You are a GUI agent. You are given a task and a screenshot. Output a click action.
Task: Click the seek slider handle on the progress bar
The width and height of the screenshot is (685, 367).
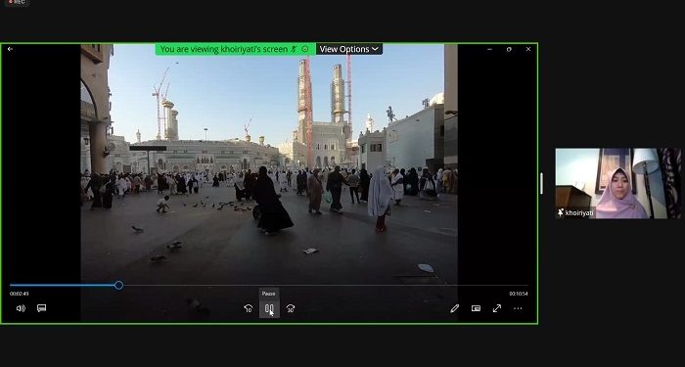click(118, 286)
